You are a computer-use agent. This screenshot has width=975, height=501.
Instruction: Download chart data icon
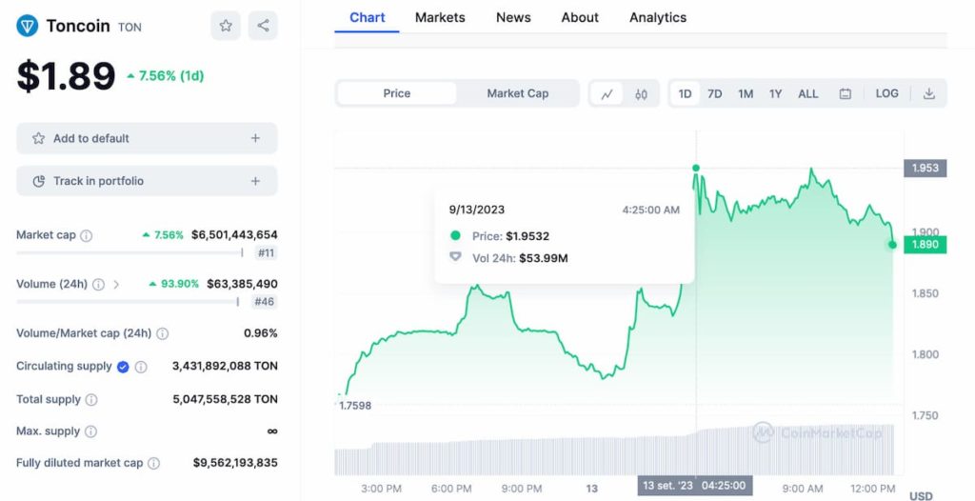pos(929,94)
